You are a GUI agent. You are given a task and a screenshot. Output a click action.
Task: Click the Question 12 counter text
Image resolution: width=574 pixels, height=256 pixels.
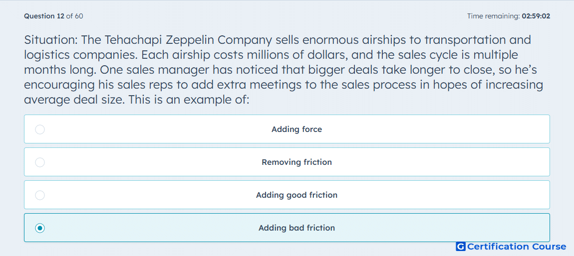point(44,16)
